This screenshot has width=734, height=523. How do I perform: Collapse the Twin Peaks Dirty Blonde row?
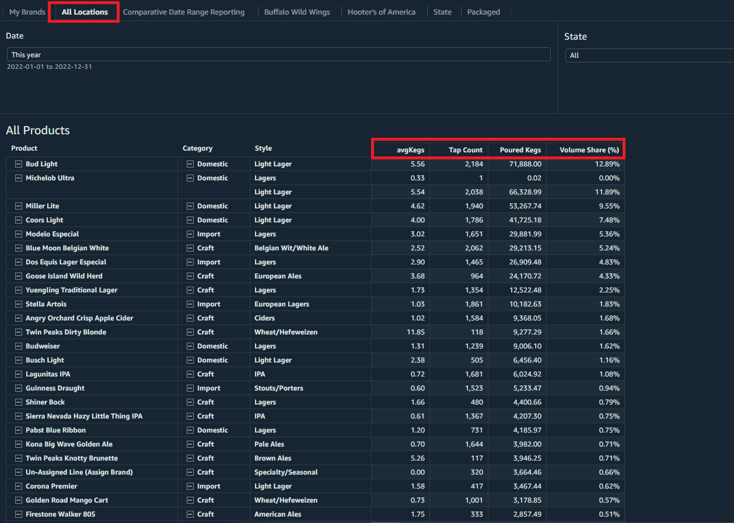click(18, 332)
